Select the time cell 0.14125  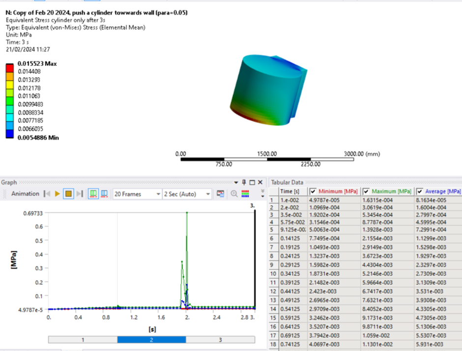[x=293, y=238]
